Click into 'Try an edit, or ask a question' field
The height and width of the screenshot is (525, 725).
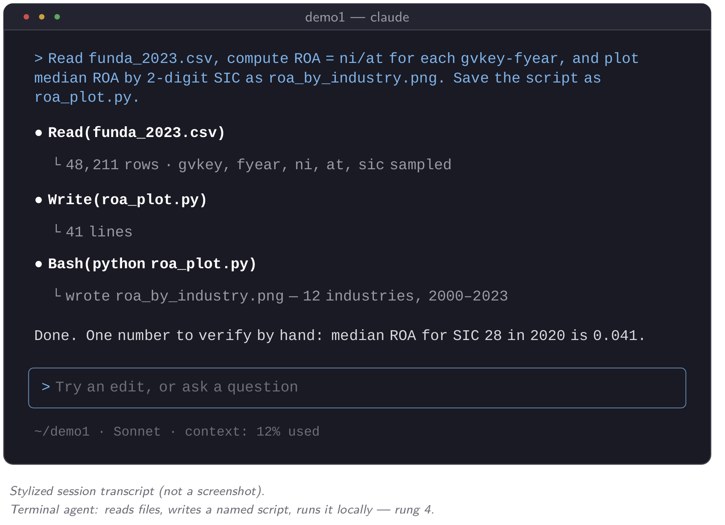click(357, 388)
